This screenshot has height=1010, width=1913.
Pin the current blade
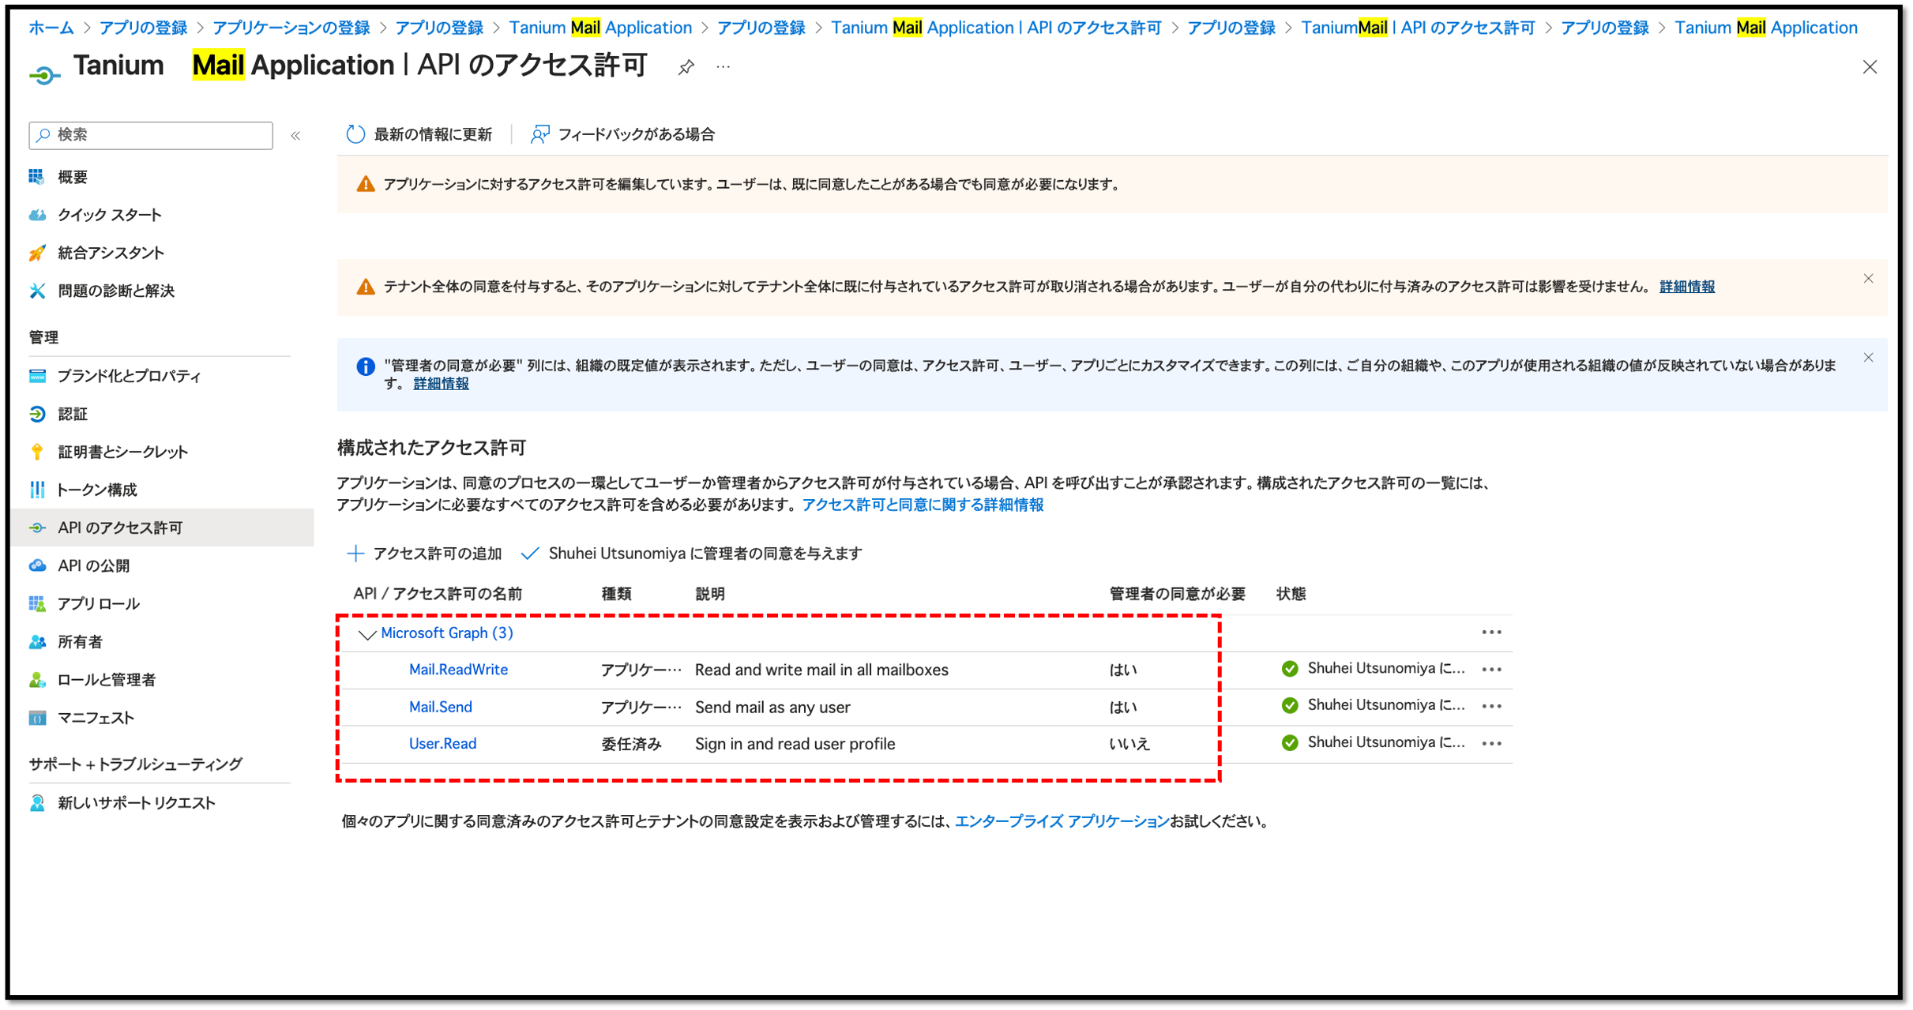point(685,67)
